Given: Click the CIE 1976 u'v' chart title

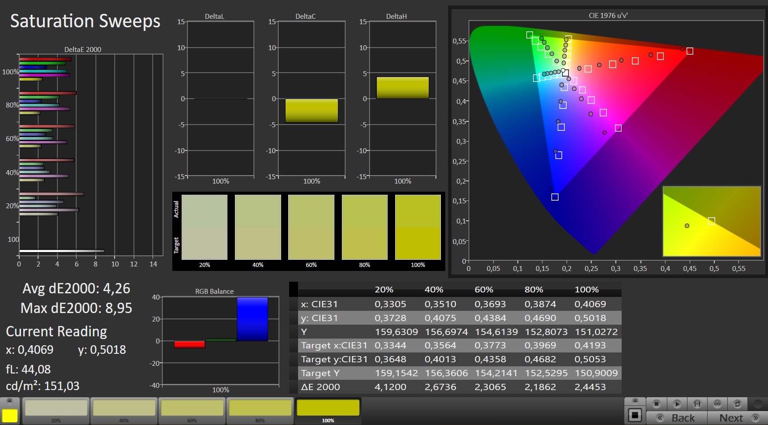Looking at the screenshot, I should click(x=608, y=15).
